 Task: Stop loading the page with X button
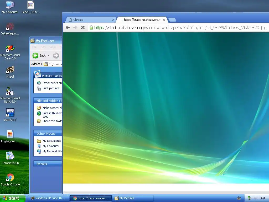pyautogui.click(x=83, y=27)
